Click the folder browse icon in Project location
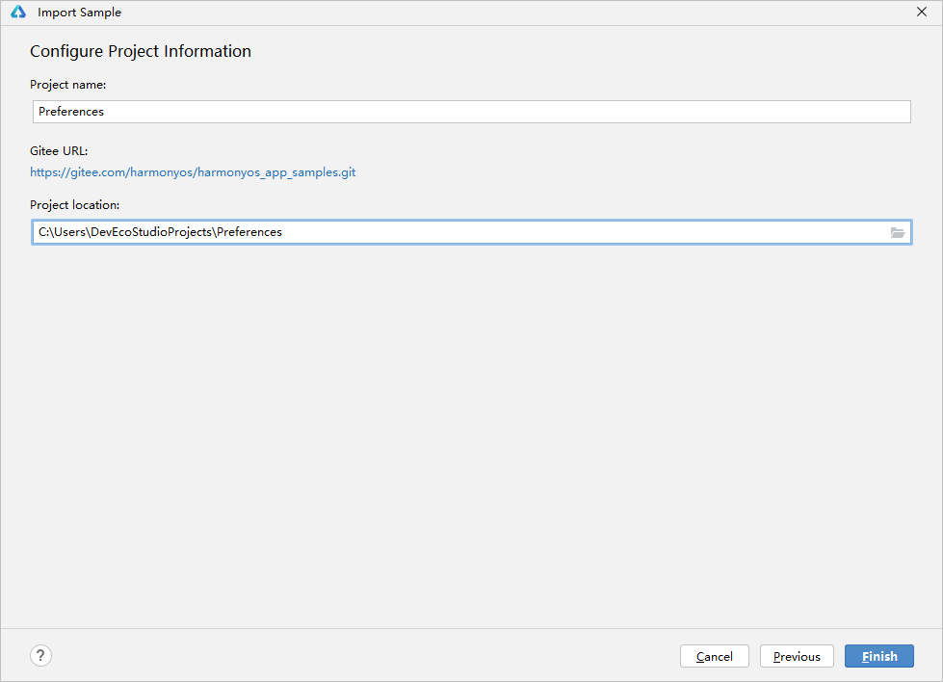This screenshot has height=682, width=943. tap(898, 233)
